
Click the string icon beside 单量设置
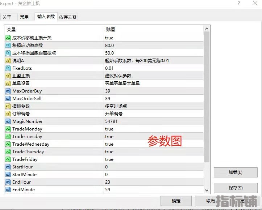pyautogui.click(x=8, y=83)
